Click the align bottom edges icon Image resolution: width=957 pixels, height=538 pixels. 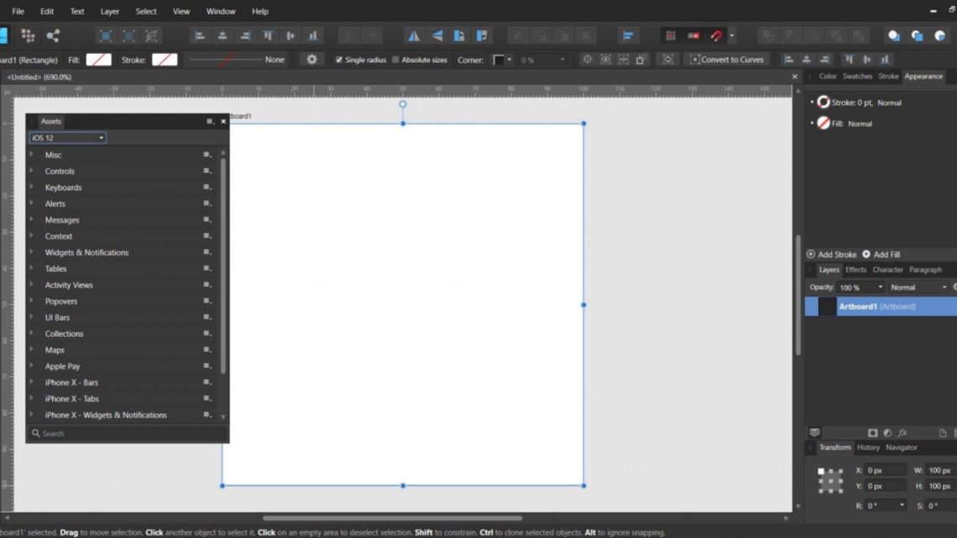[x=313, y=35]
